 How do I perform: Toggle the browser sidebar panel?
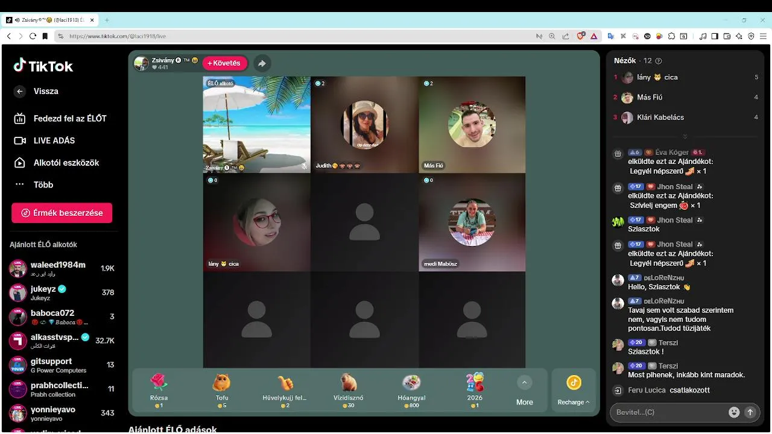(x=715, y=36)
